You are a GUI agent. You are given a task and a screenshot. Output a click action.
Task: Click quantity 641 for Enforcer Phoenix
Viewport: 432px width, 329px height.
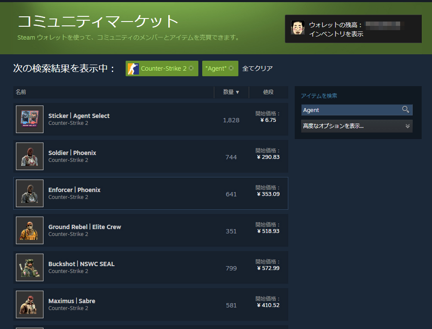(x=231, y=194)
